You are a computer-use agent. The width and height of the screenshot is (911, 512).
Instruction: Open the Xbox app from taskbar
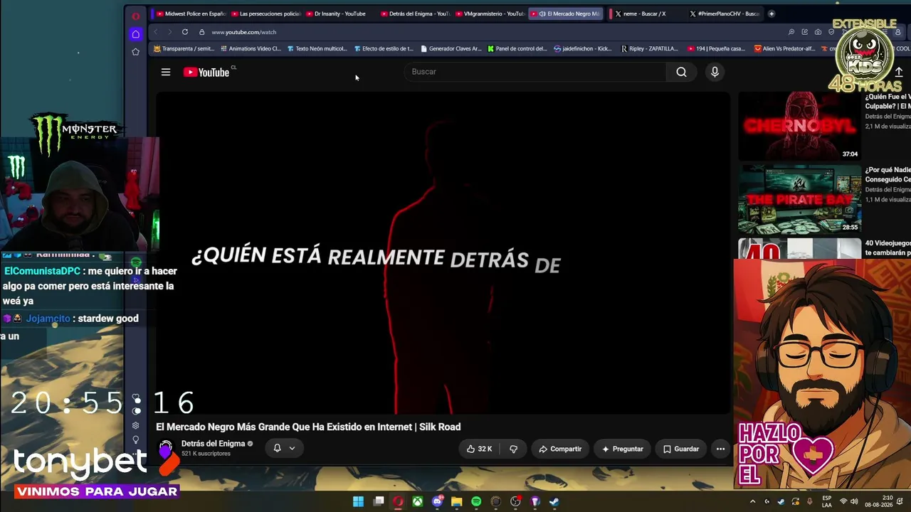click(x=418, y=501)
